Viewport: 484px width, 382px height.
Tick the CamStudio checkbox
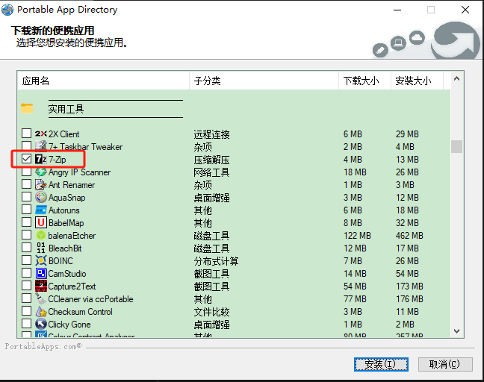tap(27, 272)
